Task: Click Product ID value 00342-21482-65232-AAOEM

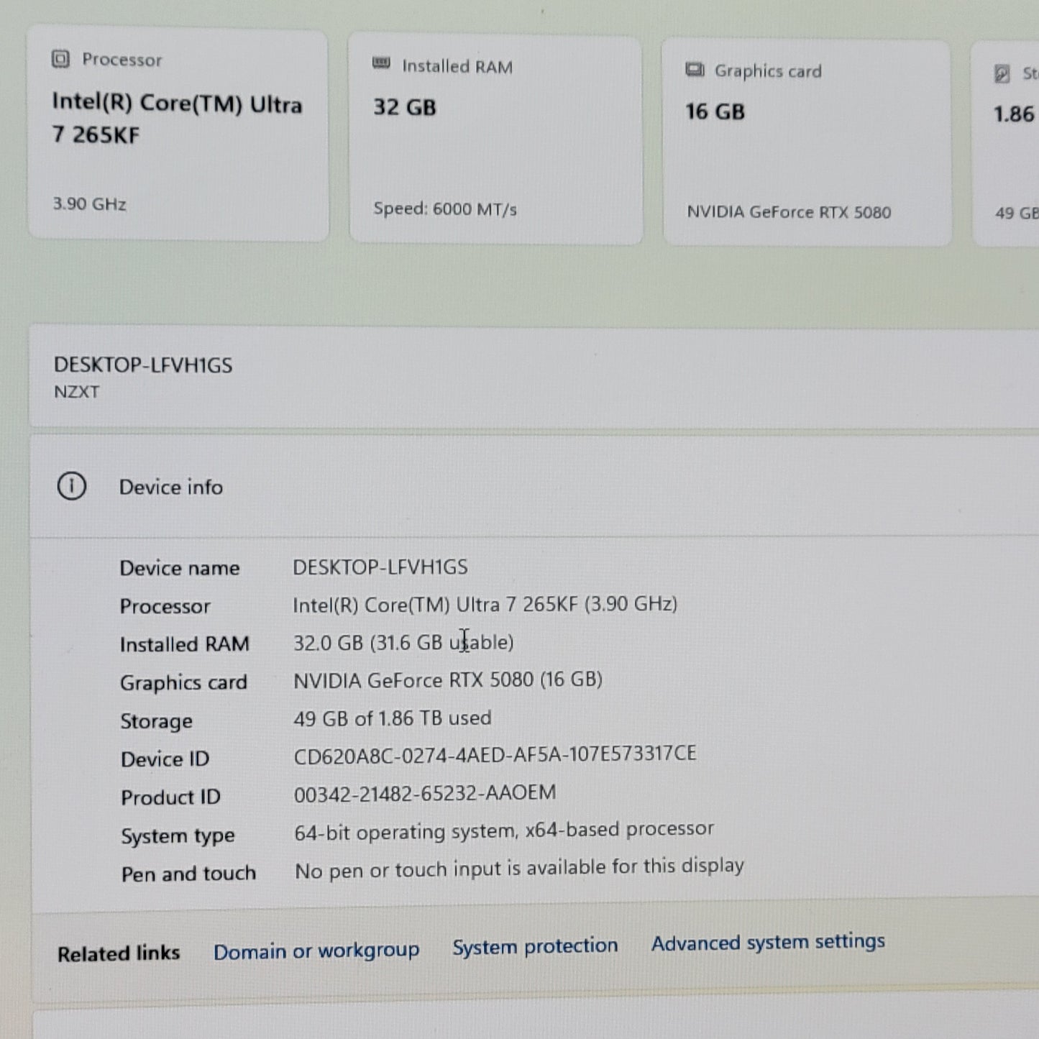Action: [x=425, y=793]
